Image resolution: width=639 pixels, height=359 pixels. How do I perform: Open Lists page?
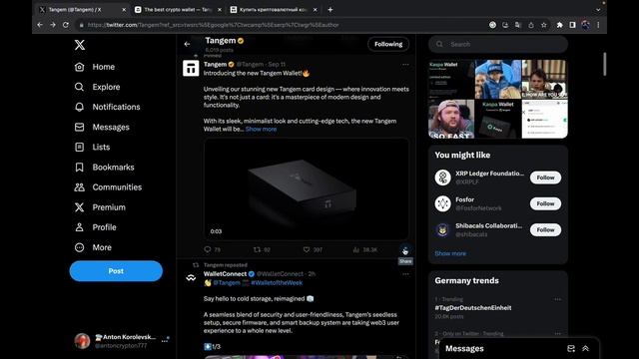(x=92, y=147)
